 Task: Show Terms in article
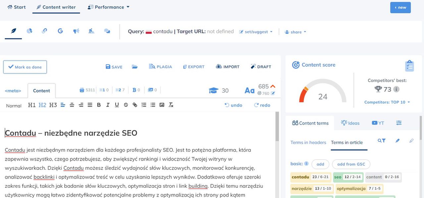[x=347, y=142]
